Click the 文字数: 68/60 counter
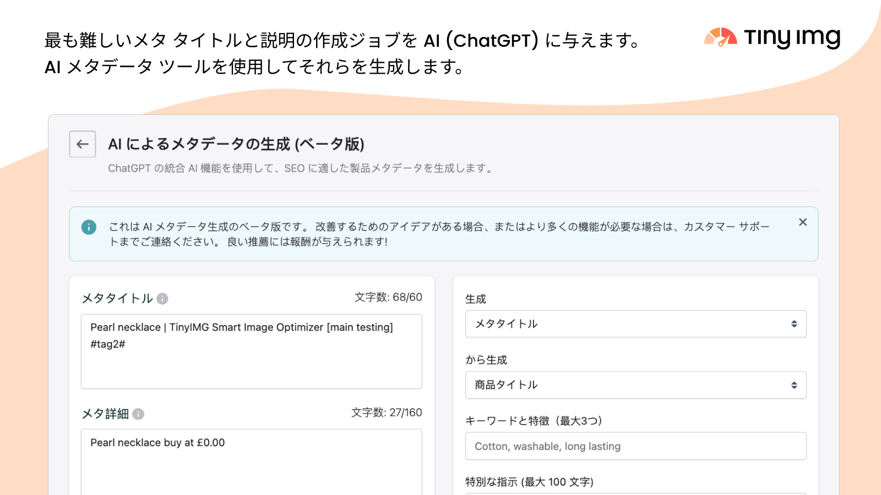The height and width of the screenshot is (495, 881). click(x=388, y=297)
